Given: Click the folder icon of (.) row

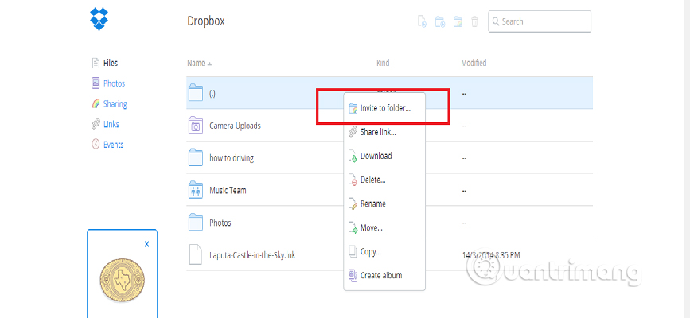Looking at the screenshot, I should 196,93.
